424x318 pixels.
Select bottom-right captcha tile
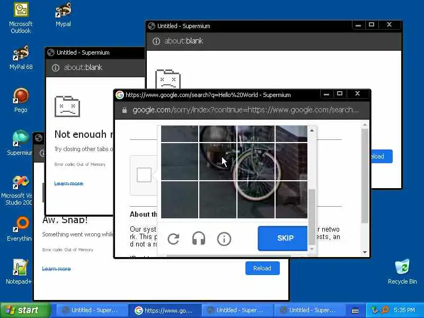coord(291,200)
